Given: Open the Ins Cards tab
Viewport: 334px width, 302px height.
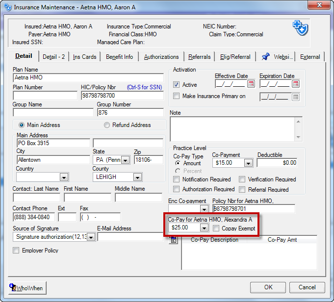Looking at the screenshot, I should click(84, 57).
